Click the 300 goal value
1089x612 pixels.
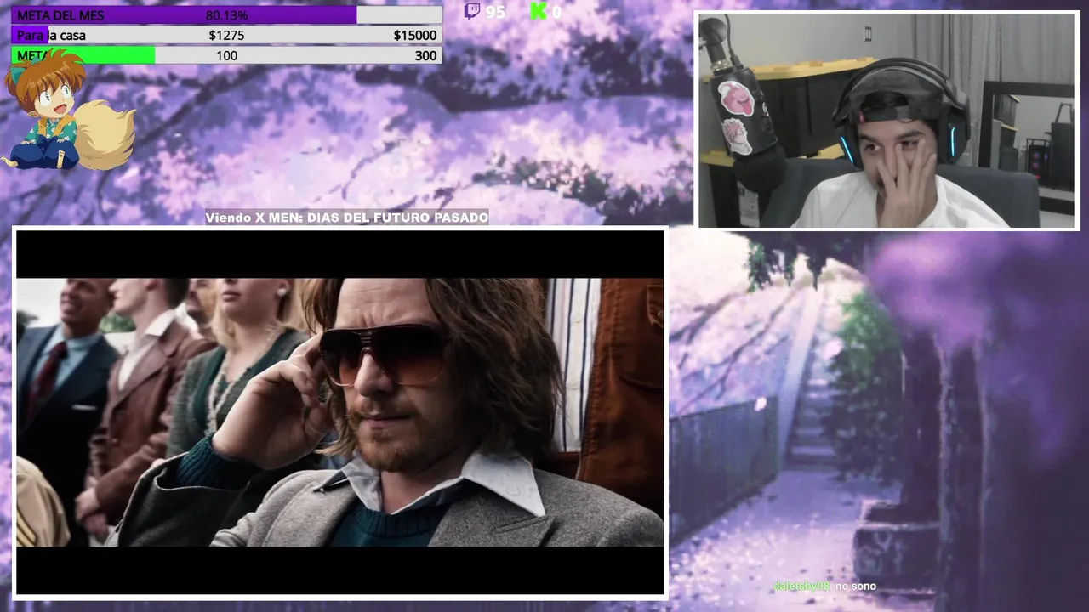click(x=425, y=56)
